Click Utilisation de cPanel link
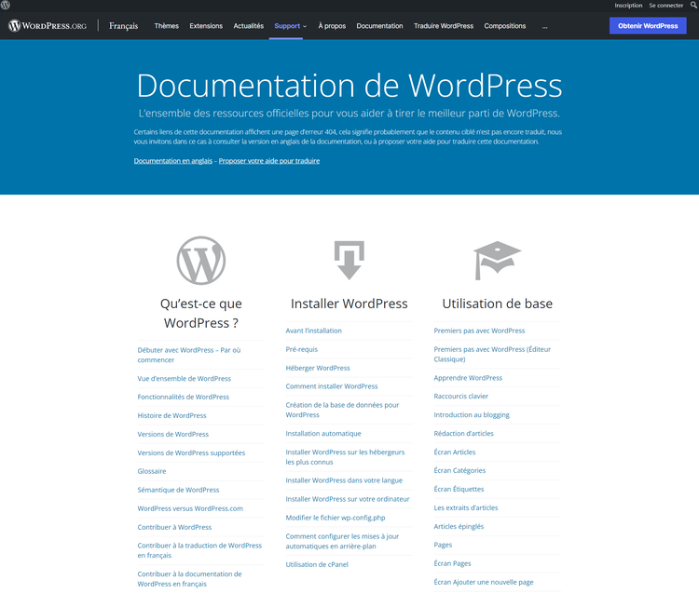Image resolution: width=699 pixels, height=594 pixels. (317, 564)
